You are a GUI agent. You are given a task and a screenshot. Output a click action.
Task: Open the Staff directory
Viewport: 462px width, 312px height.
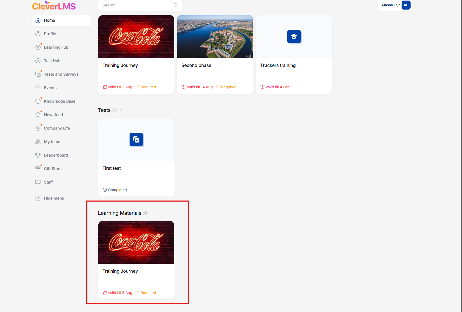tap(62, 182)
